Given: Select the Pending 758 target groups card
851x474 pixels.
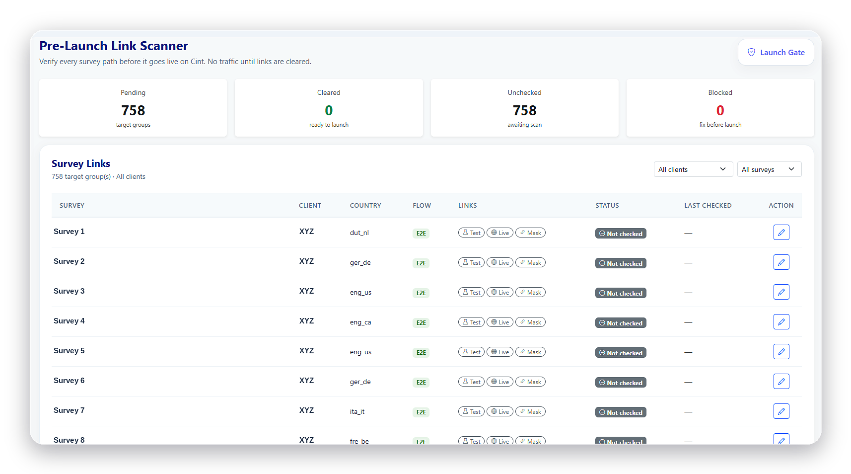Looking at the screenshot, I should point(133,108).
